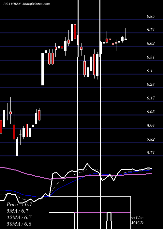Select the 6.62 price axis label
Image resolution: width=163 pixels, height=229 pixels.
point(151,44)
